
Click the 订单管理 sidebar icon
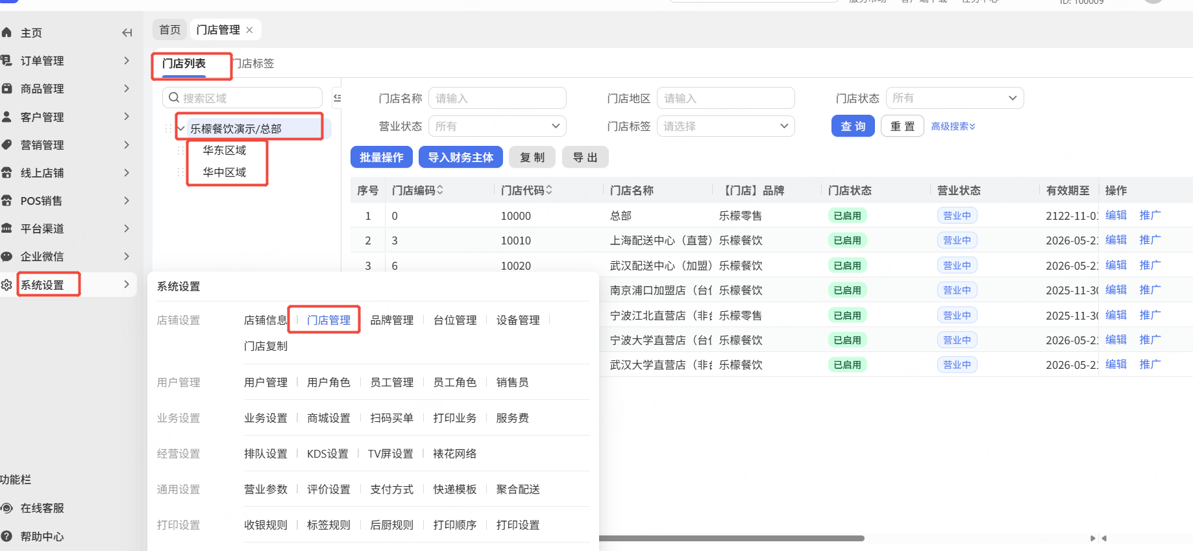(x=6, y=60)
